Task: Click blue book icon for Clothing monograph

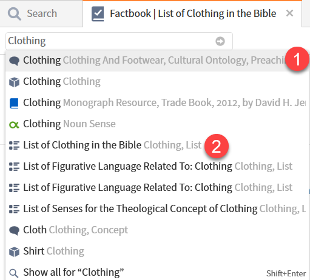Action: point(14,103)
